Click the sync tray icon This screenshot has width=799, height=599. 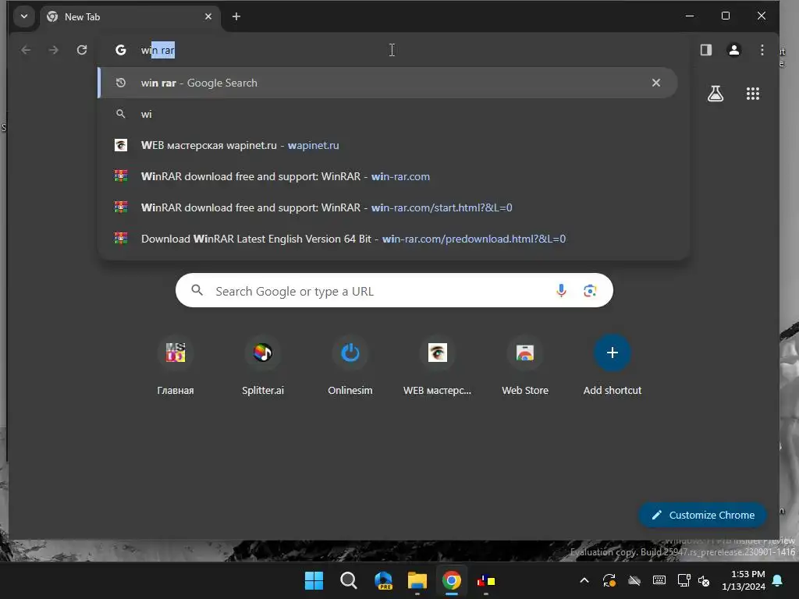click(x=609, y=580)
